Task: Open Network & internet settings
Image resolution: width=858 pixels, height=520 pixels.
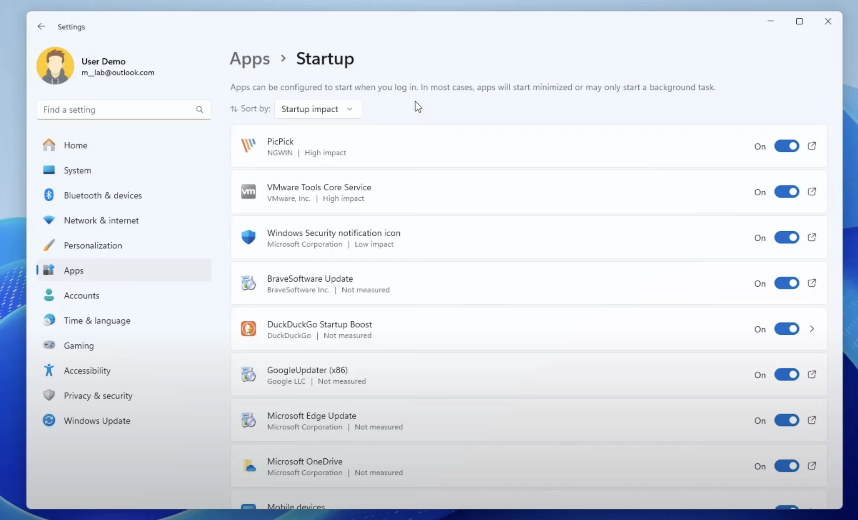Action: (x=124, y=220)
